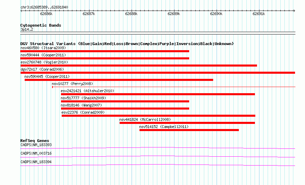Viewport: 305px width, 185px height.
Task: Open esv2421421 (Altshuler2010) variant label
Action: 87,91
